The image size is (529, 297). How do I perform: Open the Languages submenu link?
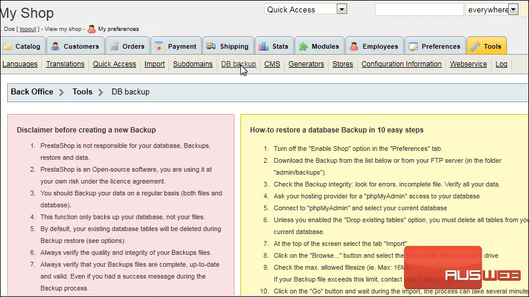[20, 64]
